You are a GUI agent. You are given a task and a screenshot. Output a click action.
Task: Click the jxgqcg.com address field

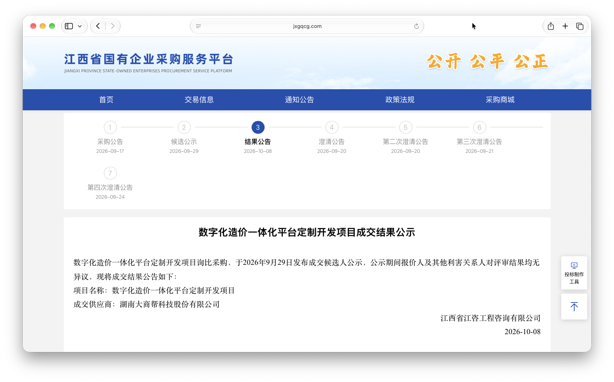pos(307,26)
